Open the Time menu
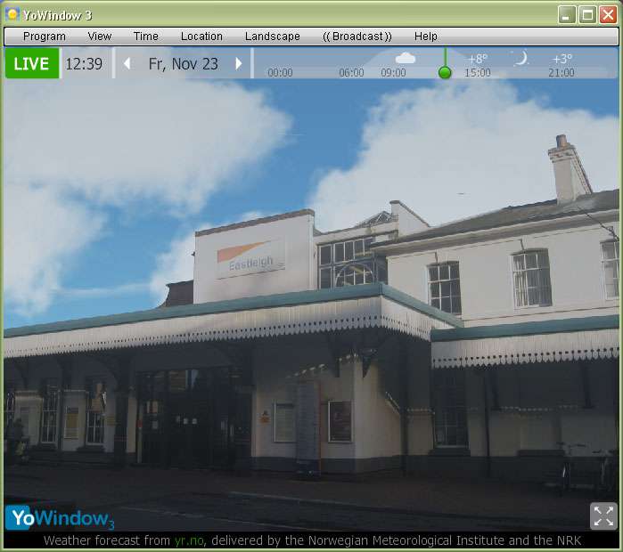This screenshot has height=552, width=623. (146, 37)
